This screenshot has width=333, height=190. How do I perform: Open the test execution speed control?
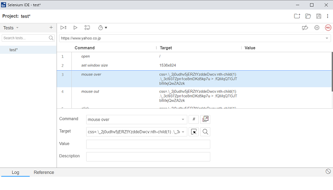point(103,28)
